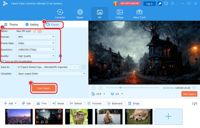Image resolution: width=200 pixels, height=128 pixels.
Task: Switch to the Collage tab
Action: tap(120, 14)
